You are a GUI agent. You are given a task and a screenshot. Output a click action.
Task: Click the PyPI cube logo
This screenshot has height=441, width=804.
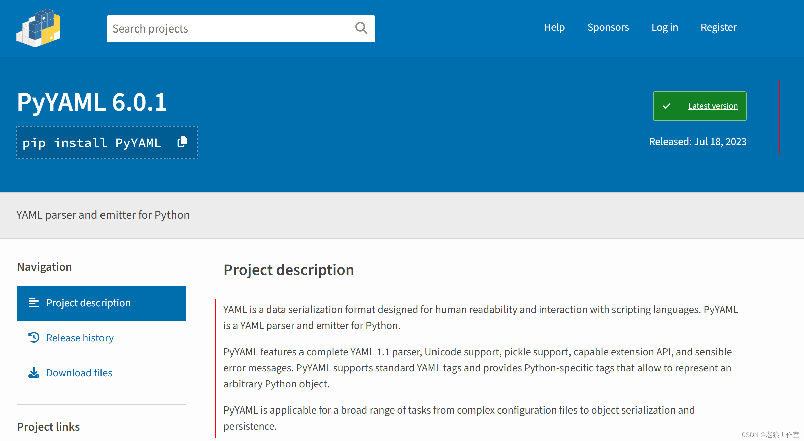(x=38, y=28)
